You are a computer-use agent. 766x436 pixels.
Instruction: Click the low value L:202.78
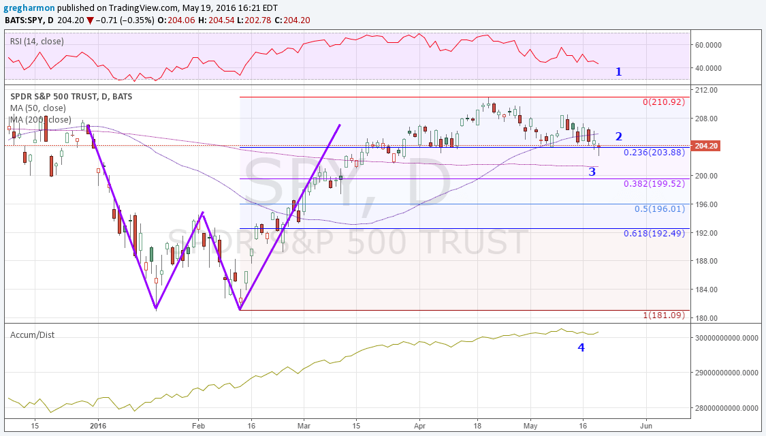tap(254, 20)
